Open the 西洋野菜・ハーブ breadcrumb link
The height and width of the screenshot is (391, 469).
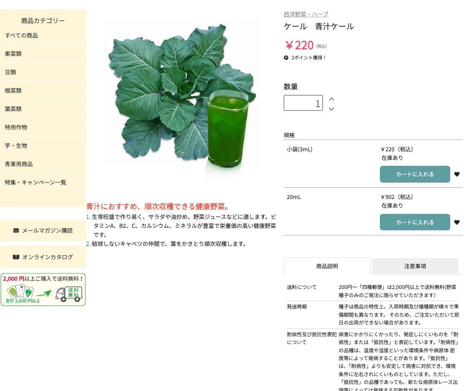[x=306, y=14]
